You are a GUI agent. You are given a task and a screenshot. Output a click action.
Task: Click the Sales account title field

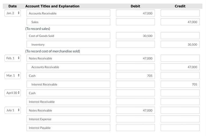point(68,22)
